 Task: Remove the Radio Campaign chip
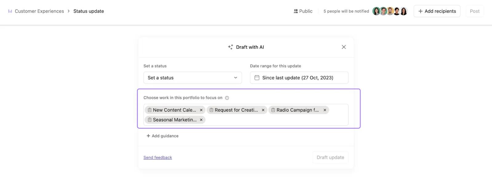pyautogui.click(x=325, y=110)
